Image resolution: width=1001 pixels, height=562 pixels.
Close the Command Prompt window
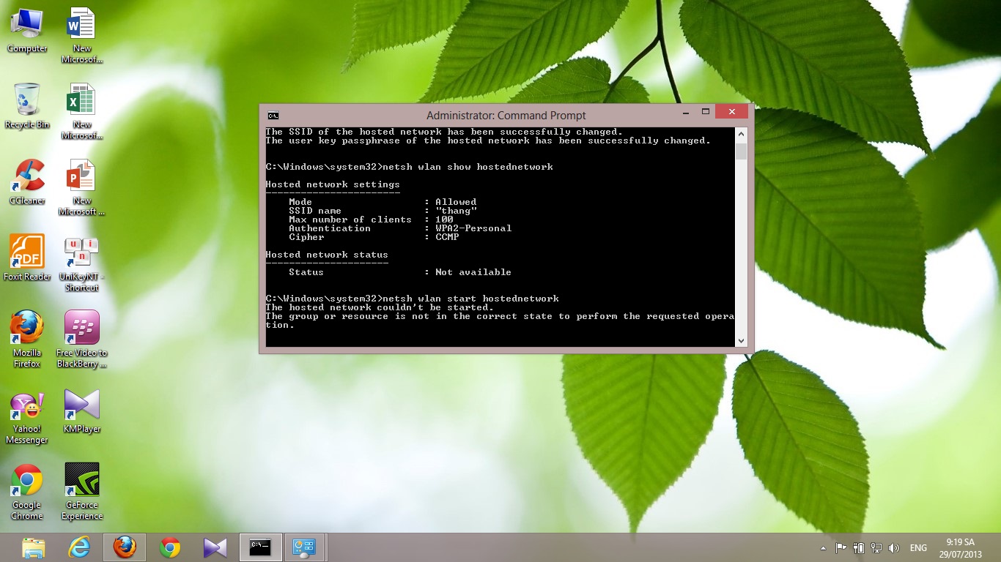(731, 112)
